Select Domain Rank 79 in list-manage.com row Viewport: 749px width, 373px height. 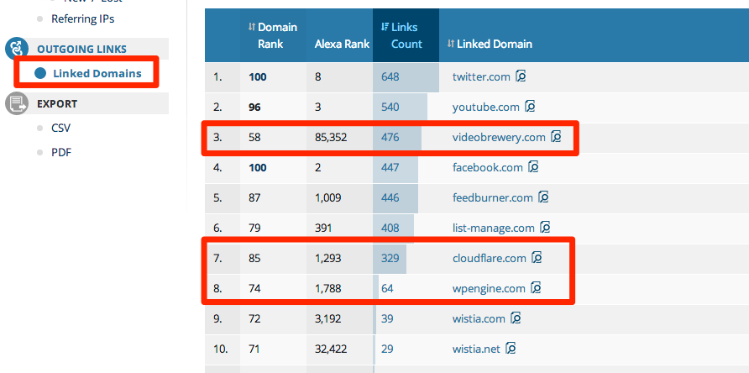pyautogui.click(x=254, y=229)
